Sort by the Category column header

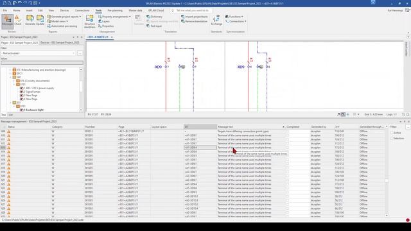(x=67, y=127)
